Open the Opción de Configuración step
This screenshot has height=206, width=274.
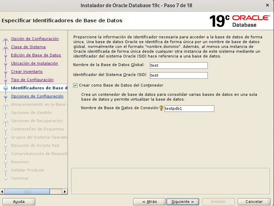pyautogui.click(x=35, y=39)
